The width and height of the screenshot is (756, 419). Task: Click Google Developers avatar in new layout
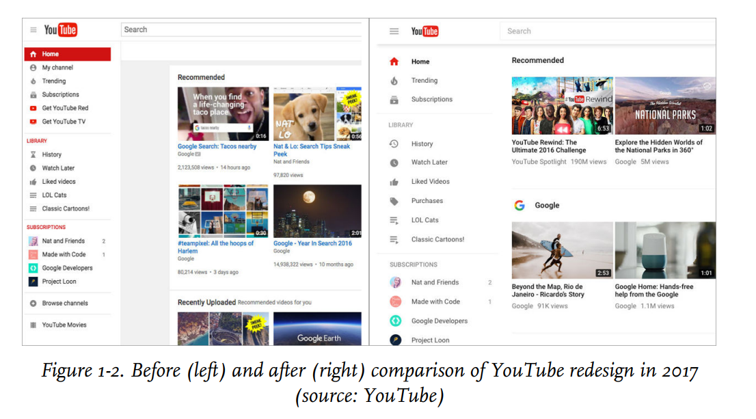(395, 321)
